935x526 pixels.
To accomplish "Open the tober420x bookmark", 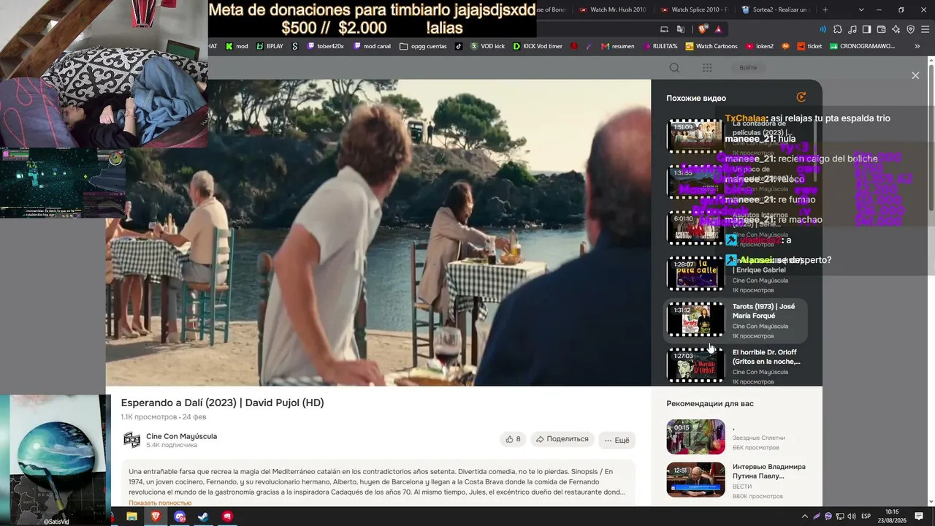I will (325, 46).
